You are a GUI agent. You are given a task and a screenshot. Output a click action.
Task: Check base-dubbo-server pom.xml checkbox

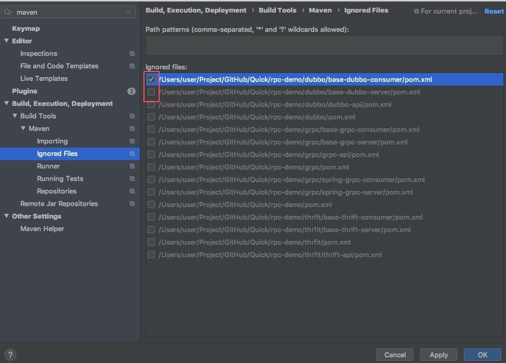151,92
